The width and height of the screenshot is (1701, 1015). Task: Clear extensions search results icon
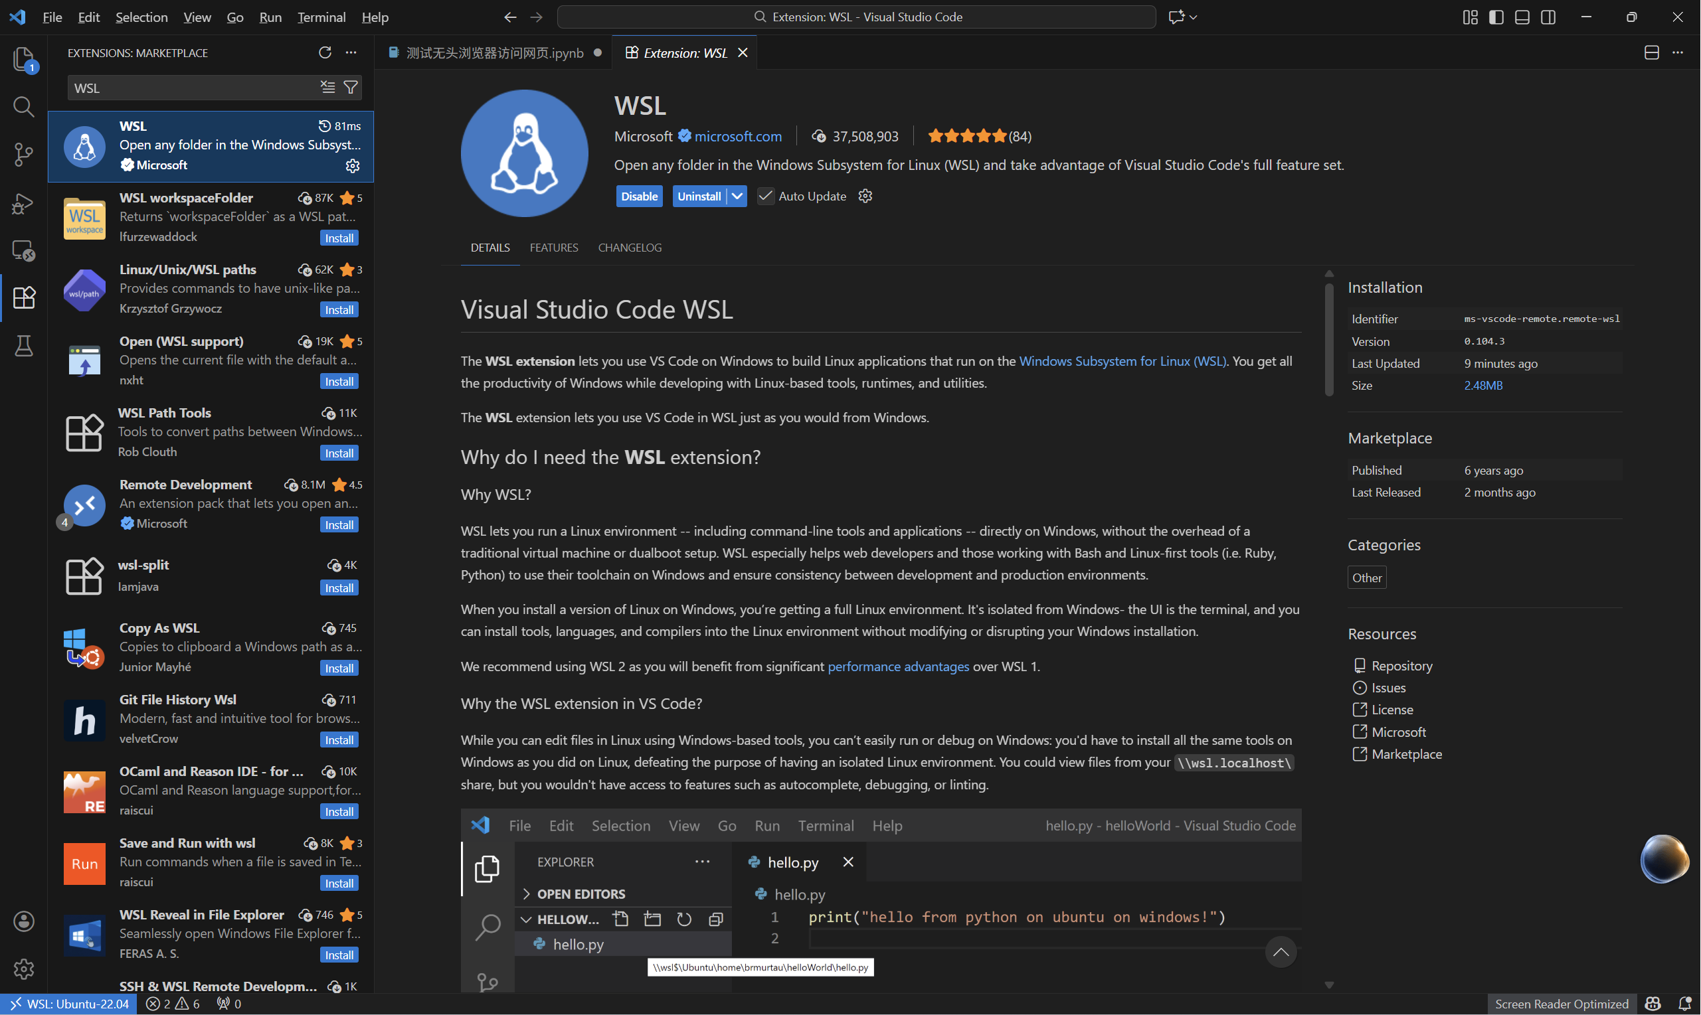[327, 88]
